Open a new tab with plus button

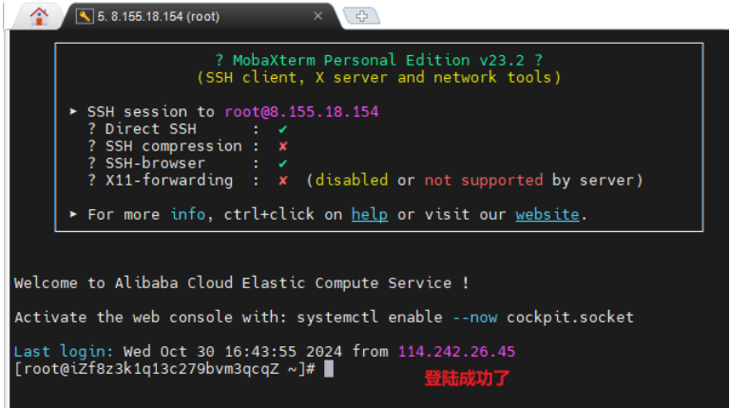click(x=362, y=16)
